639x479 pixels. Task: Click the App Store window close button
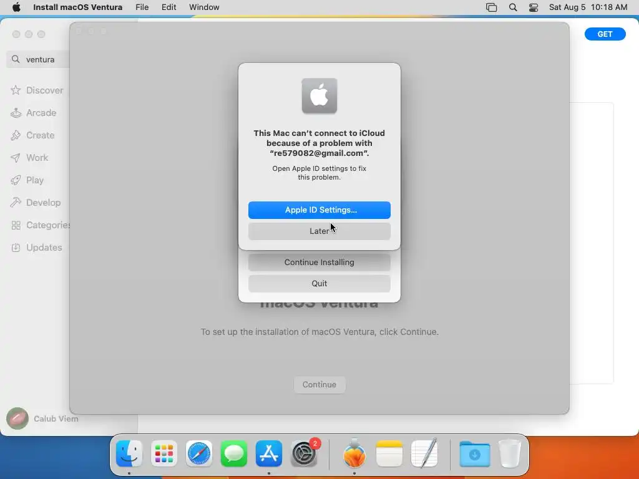(x=16, y=34)
